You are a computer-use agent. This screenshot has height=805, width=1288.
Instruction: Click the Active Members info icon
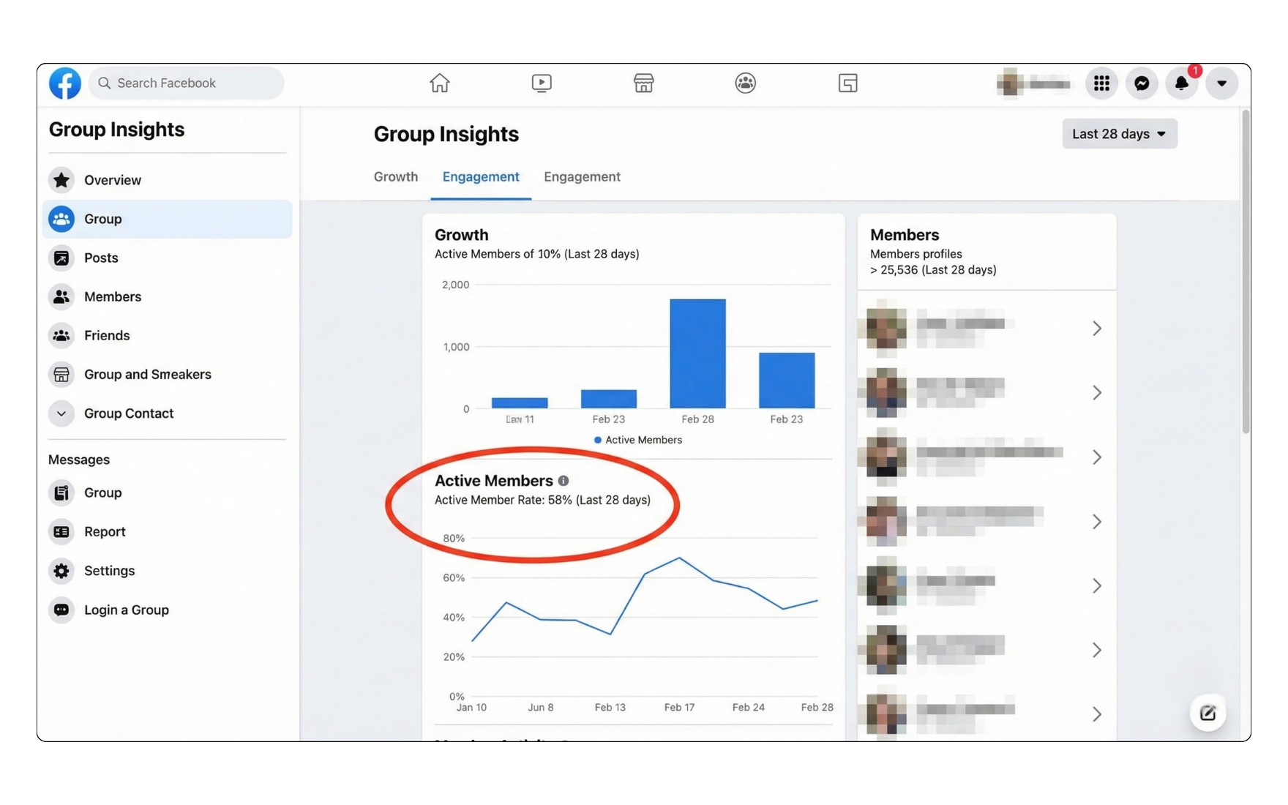[563, 481]
